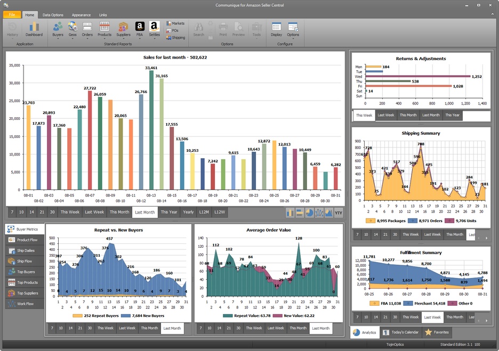The width and height of the screenshot is (499, 351).
Task: Open the Geos report icon
Action: tap(73, 29)
